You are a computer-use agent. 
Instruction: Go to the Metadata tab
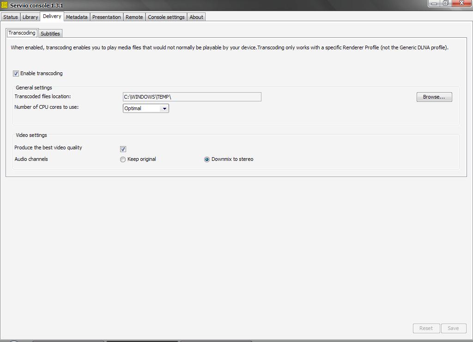pos(76,17)
